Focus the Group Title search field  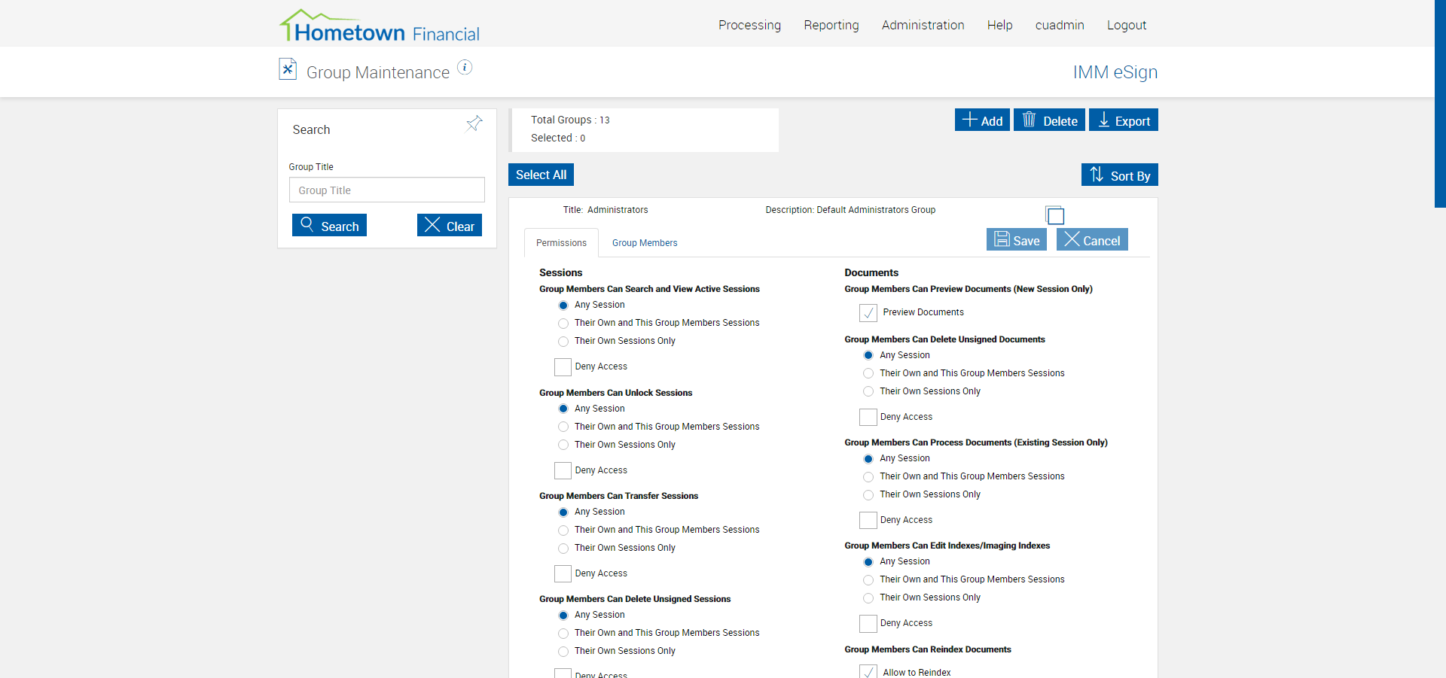pyautogui.click(x=386, y=190)
